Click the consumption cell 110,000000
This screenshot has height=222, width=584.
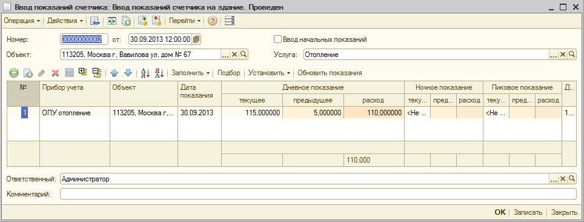click(x=374, y=113)
